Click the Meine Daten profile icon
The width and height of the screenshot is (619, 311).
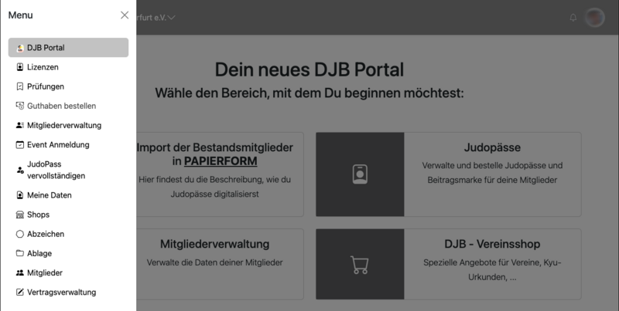pos(20,195)
